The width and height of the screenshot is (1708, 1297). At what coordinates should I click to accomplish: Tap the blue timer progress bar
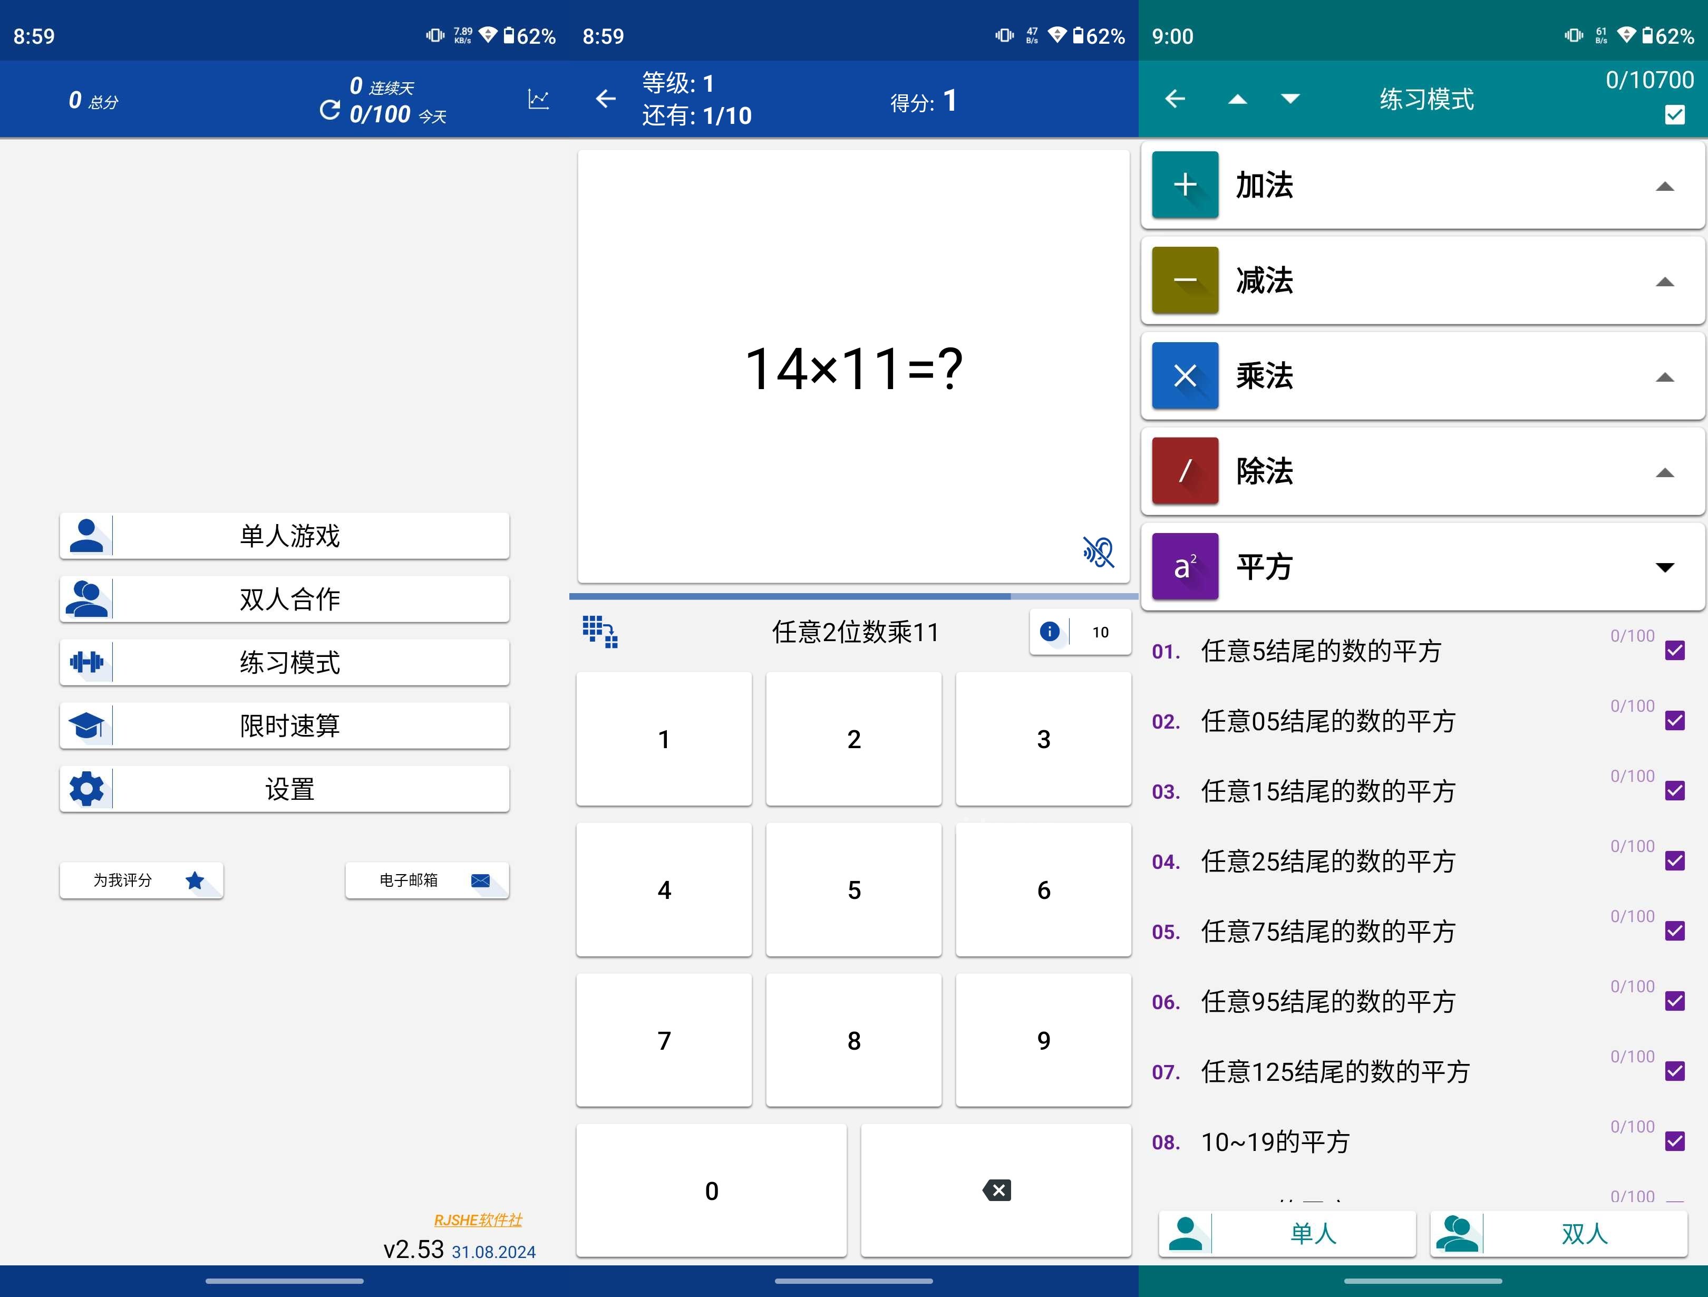(853, 596)
